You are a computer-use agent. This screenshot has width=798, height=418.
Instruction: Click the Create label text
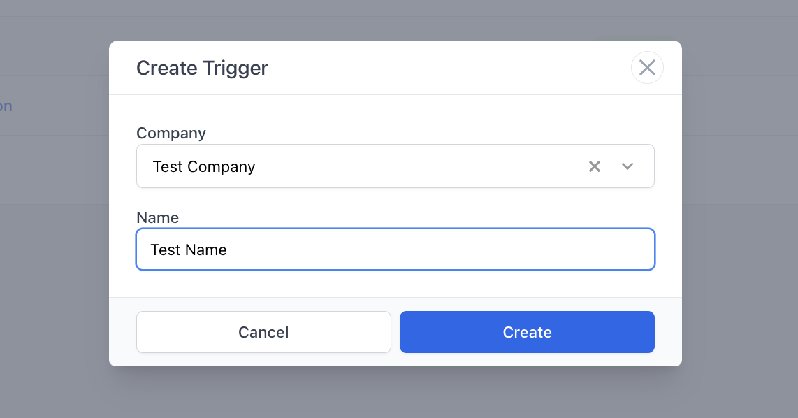click(527, 332)
